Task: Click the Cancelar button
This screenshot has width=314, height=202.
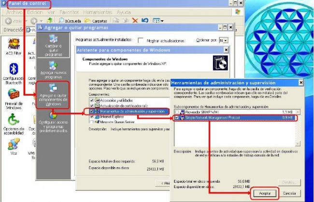Action: pyautogui.click(x=289, y=193)
